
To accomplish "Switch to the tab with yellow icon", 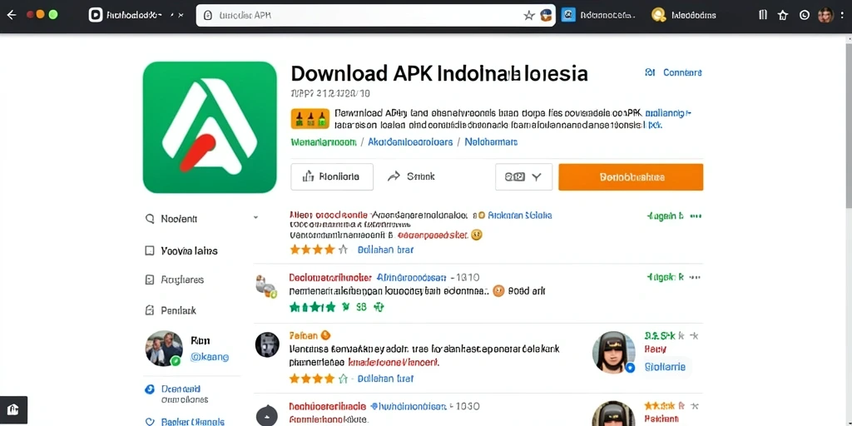I will [684, 15].
